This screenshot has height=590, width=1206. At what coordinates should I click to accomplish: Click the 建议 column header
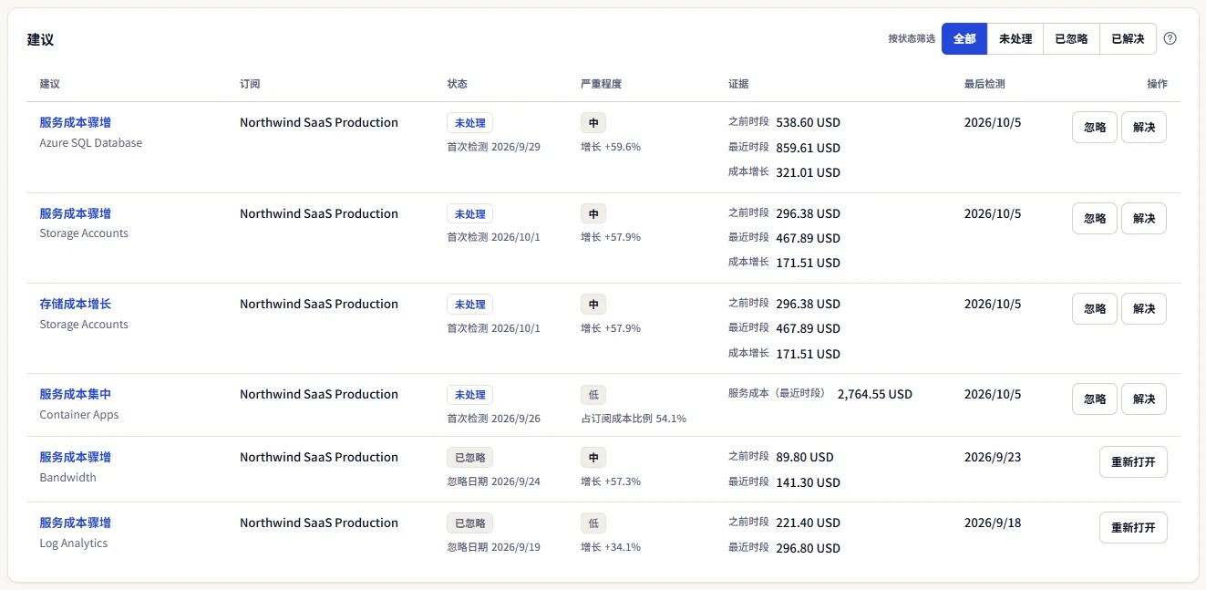(x=50, y=84)
